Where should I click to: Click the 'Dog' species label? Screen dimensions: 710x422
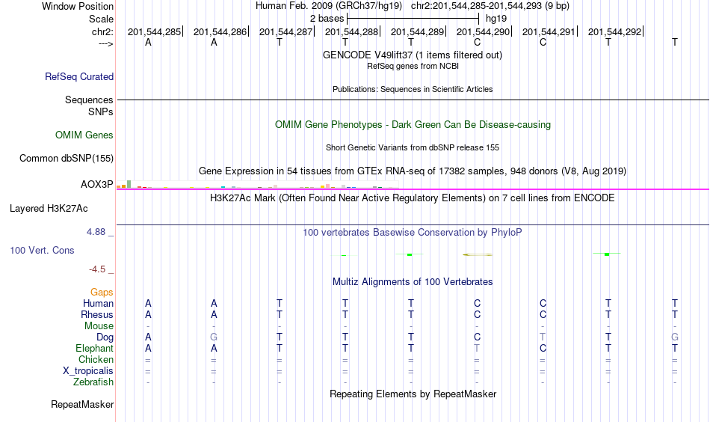pos(105,337)
